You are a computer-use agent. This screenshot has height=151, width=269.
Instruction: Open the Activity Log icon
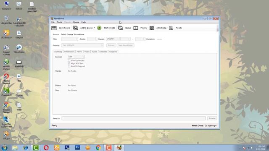pos(152,28)
